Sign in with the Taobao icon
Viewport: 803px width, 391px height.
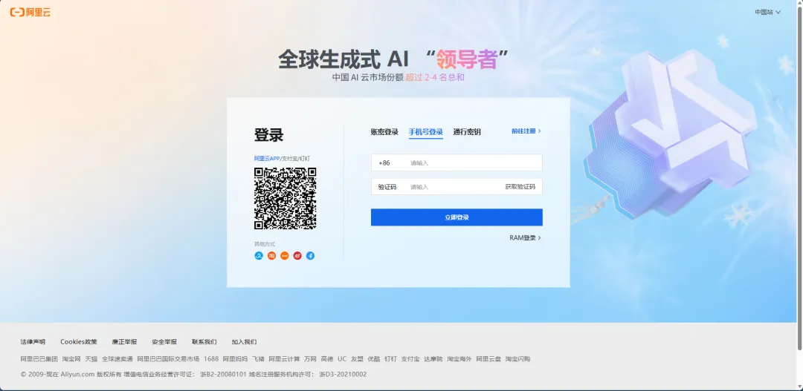pyautogui.click(x=271, y=255)
